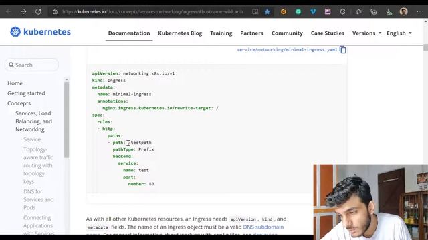Open the green Grammarly extension icon

[298, 11]
